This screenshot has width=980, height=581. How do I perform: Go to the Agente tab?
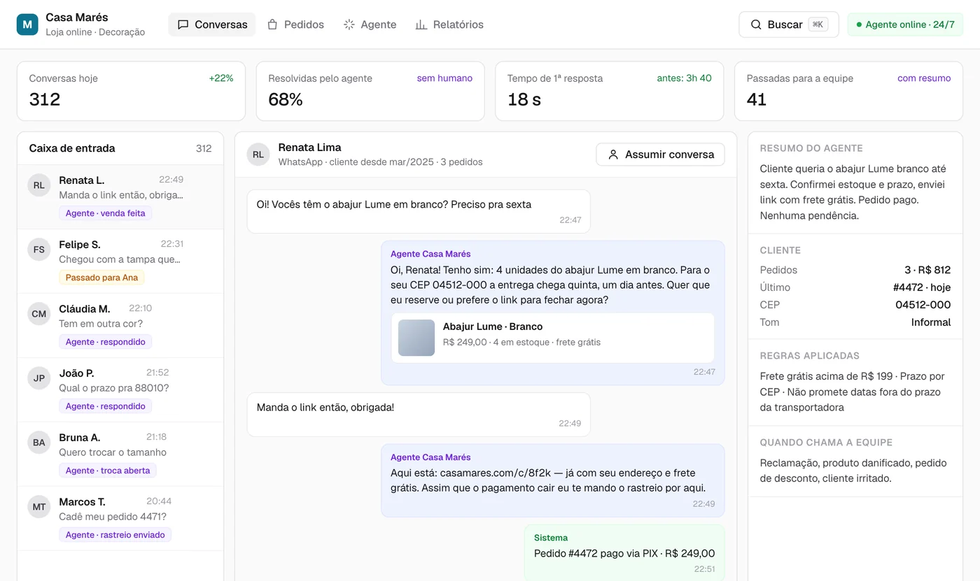point(370,24)
